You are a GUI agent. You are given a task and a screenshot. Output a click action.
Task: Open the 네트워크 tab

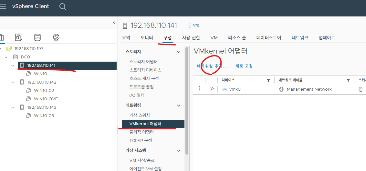coord(300,37)
